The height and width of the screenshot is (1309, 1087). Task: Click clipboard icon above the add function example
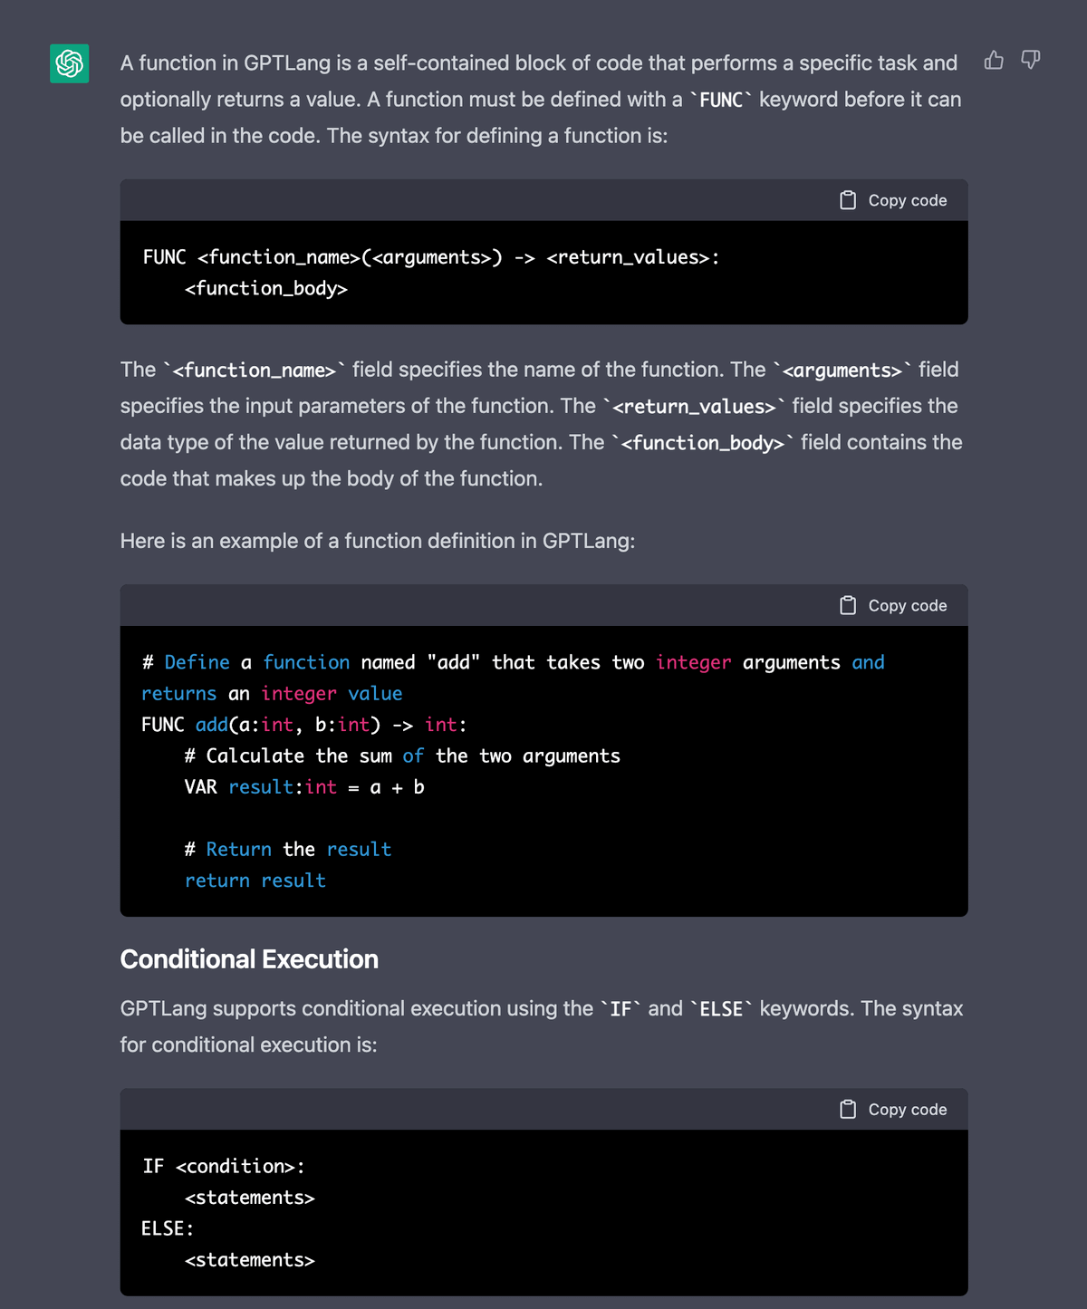[x=848, y=605]
